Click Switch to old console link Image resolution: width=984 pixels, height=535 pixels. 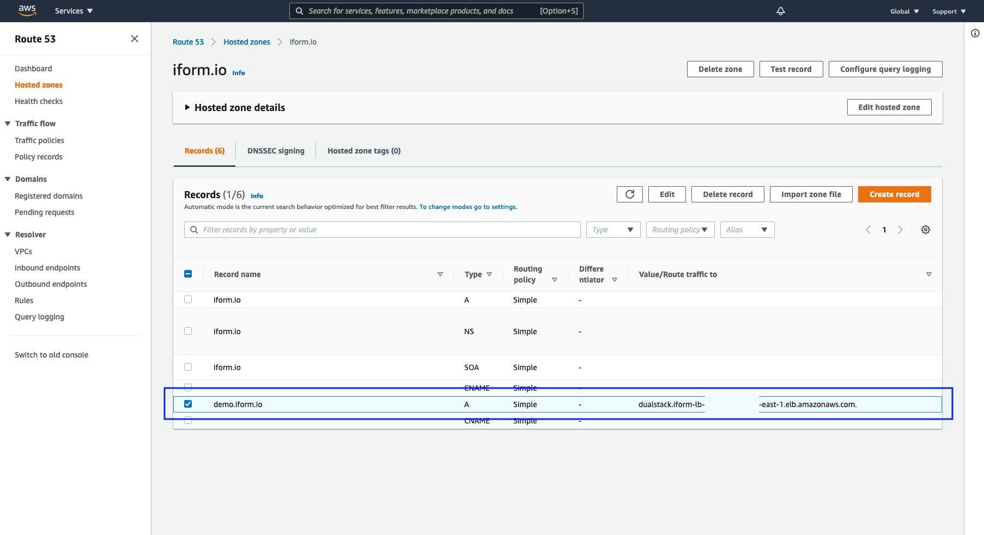point(51,355)
